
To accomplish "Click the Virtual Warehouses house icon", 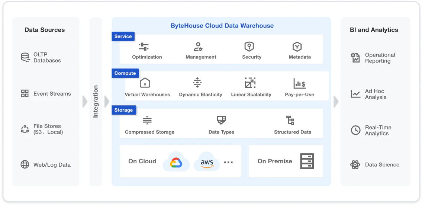I will click(x=145, y=83).
